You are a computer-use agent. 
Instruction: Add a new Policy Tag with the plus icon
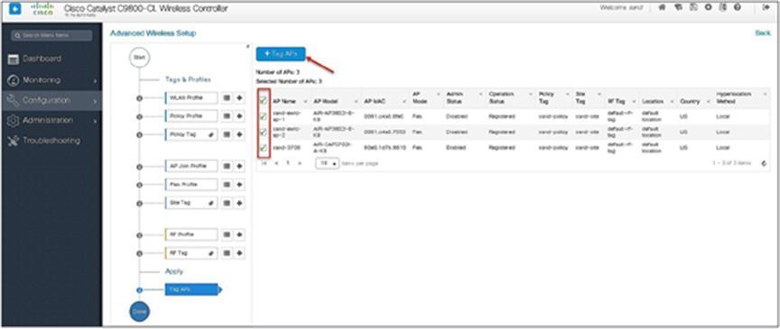(239, 134)
